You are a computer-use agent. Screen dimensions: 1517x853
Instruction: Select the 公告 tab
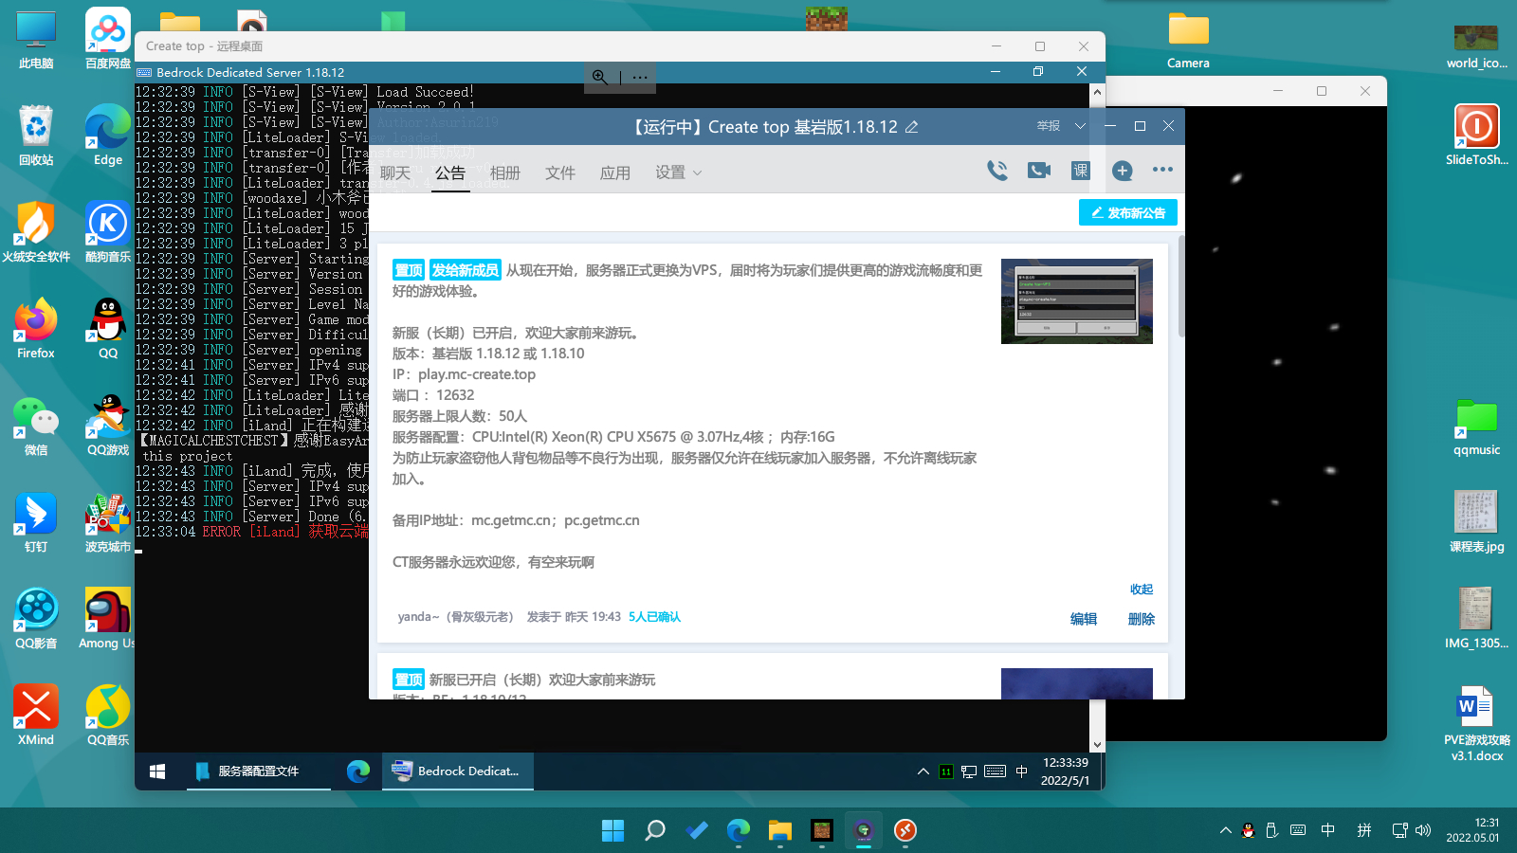(x=450, y=172)
